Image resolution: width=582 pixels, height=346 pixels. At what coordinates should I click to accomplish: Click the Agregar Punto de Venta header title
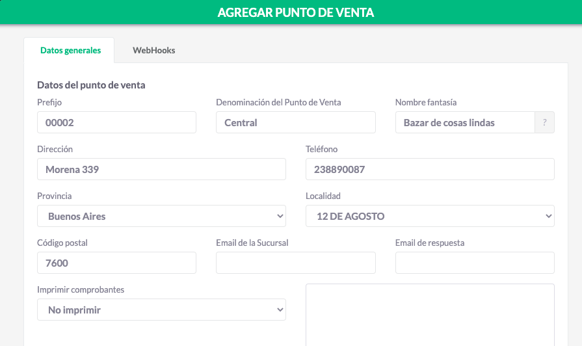295,12
